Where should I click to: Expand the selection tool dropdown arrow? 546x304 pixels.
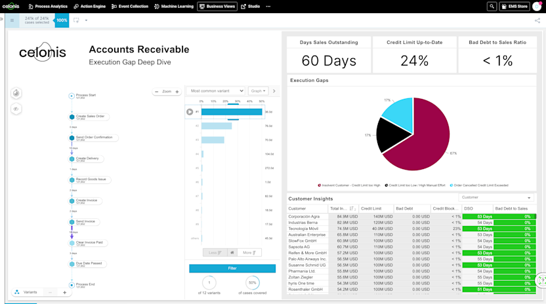(87, 20)
